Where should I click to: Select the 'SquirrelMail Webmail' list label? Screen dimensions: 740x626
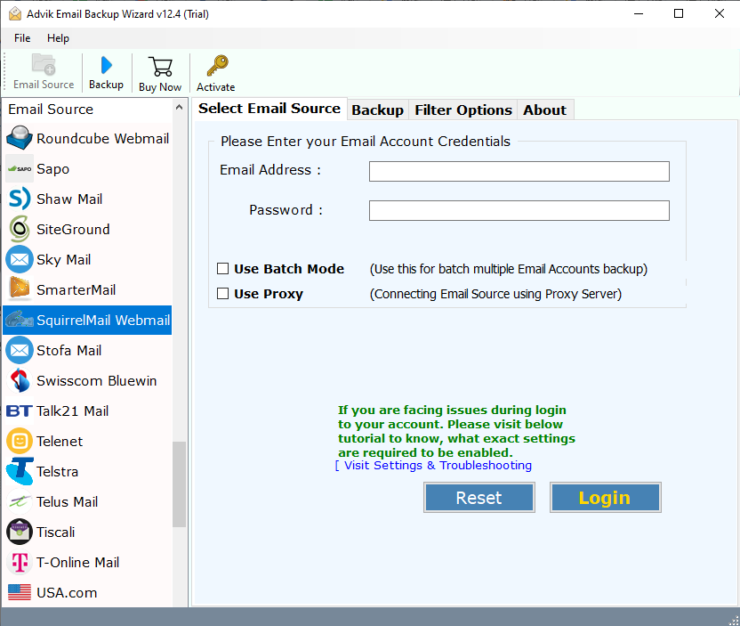[103, 320]
